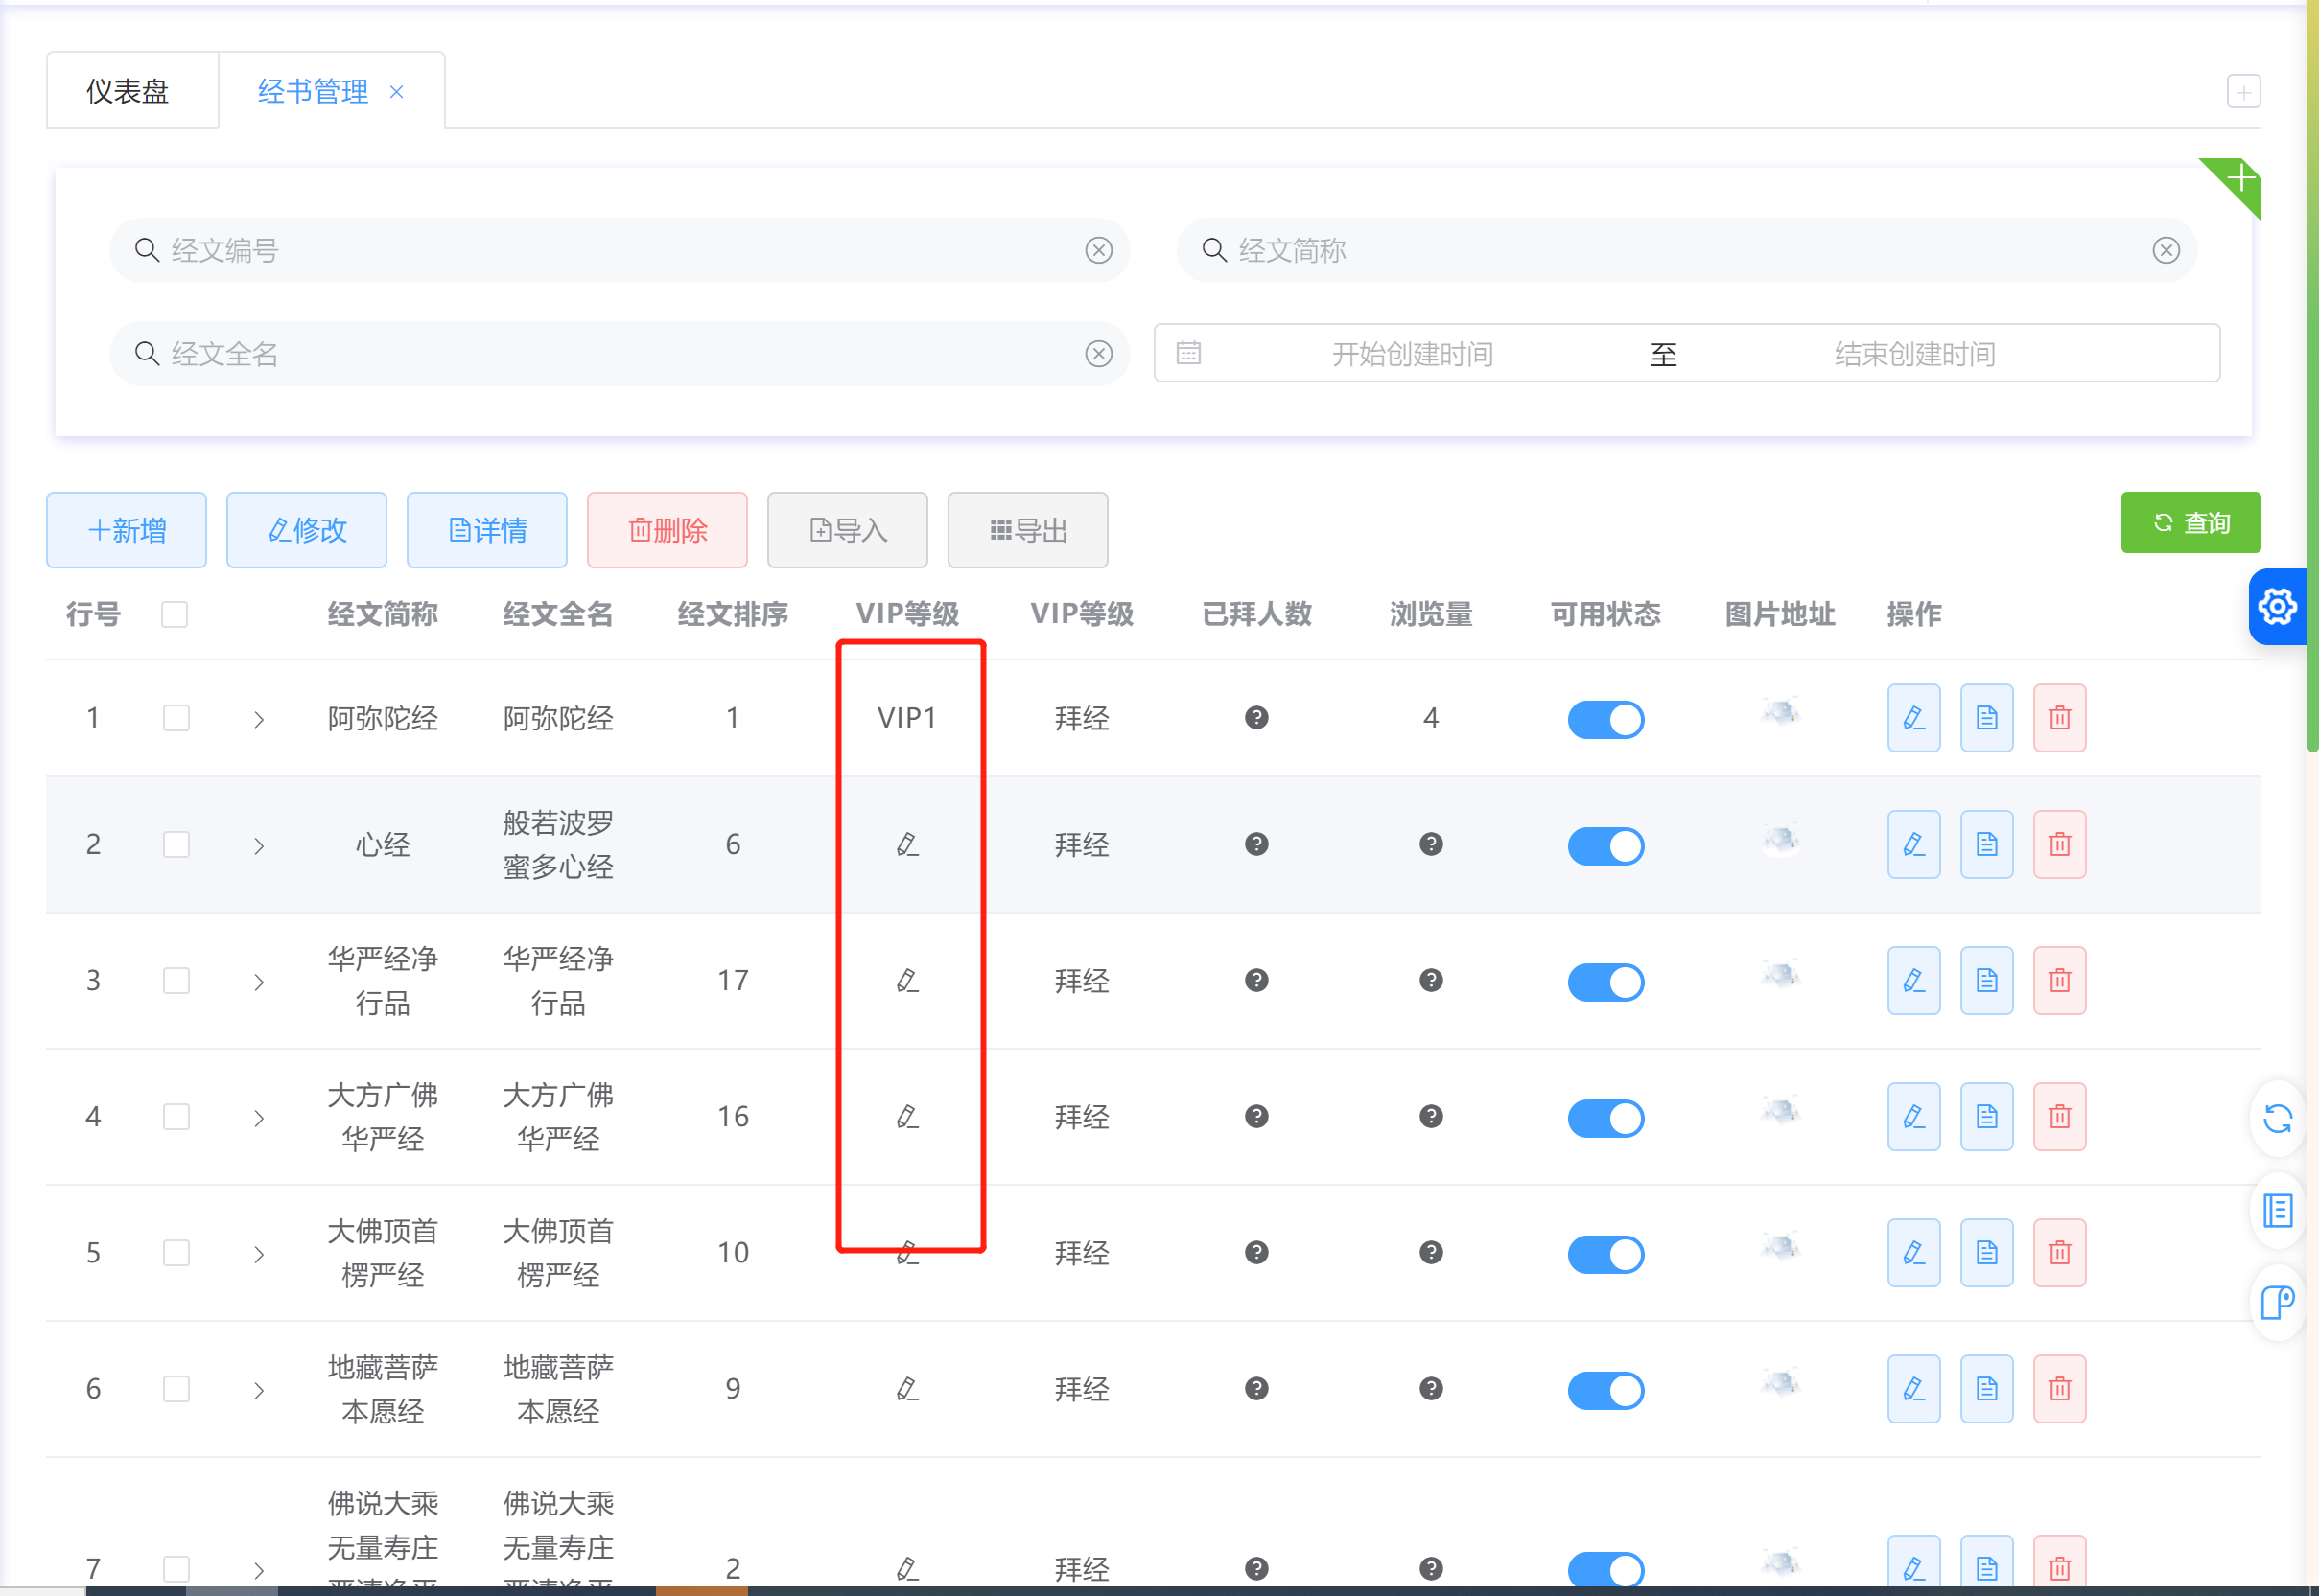Open details icon for 华严经净行品 row
Viewport: 2319px width, 1596px height.
click(1986, 981)
